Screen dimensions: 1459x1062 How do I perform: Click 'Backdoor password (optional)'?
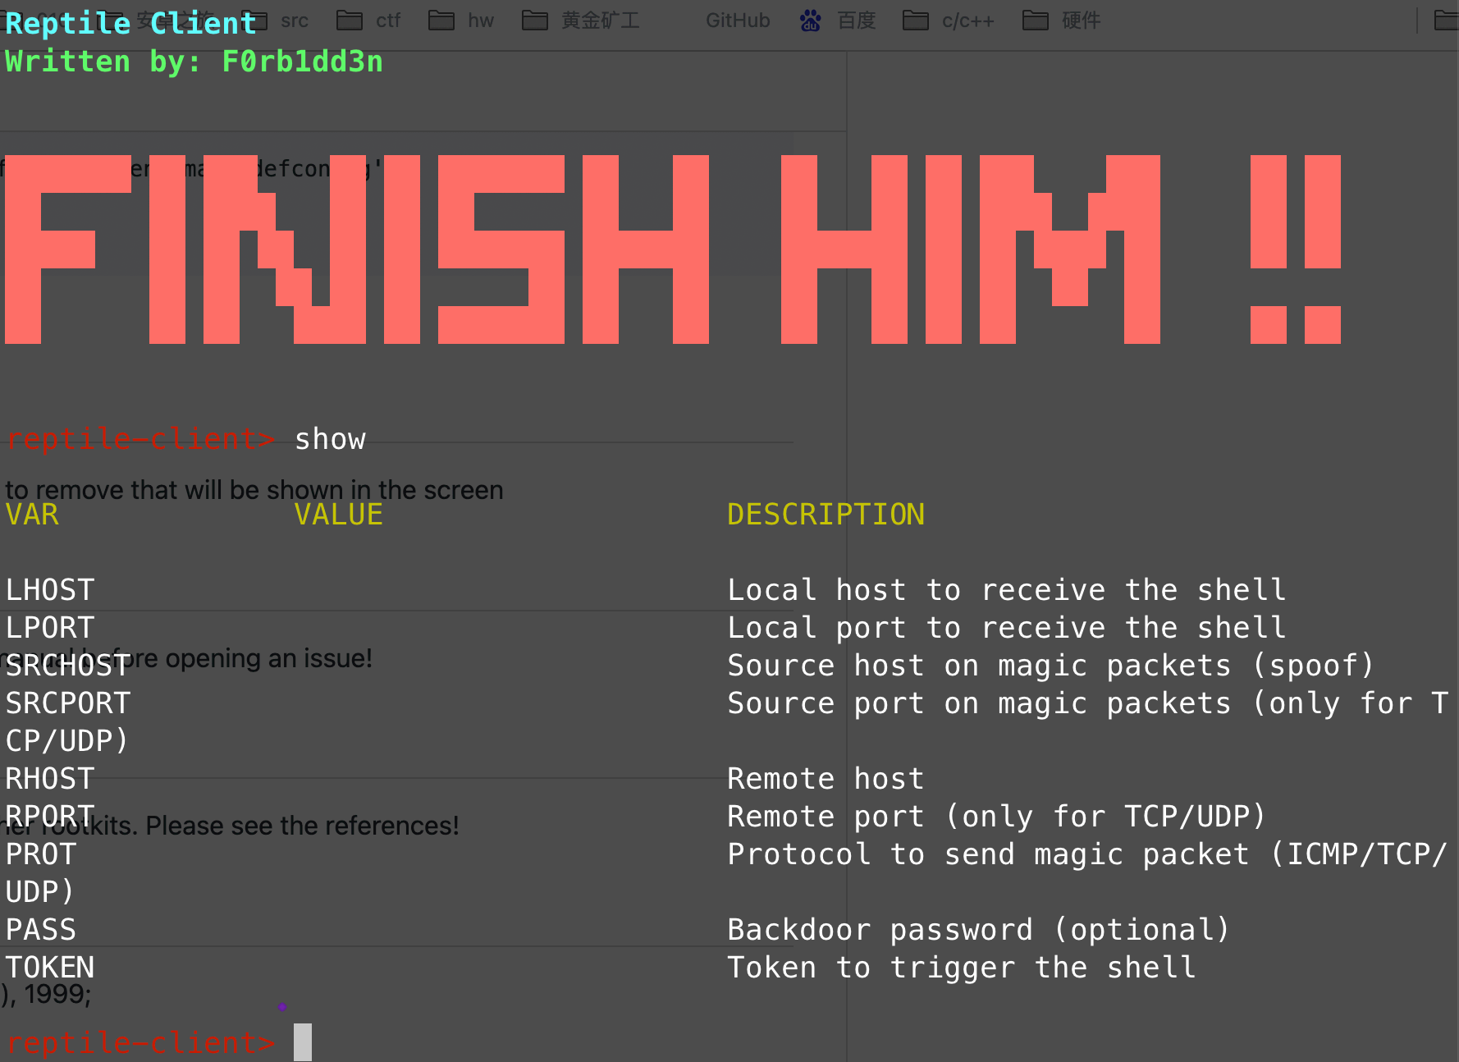coord(979,930)
